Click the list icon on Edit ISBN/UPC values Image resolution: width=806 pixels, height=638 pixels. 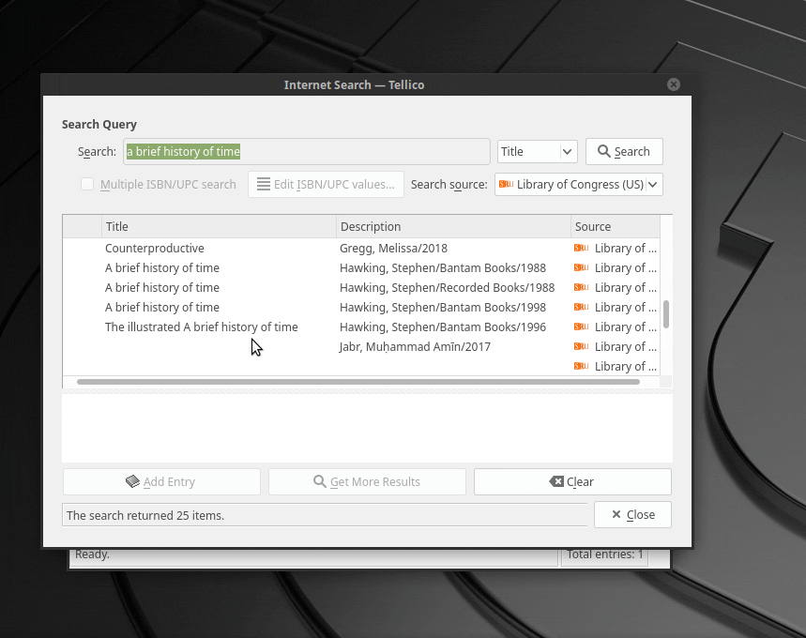[x=264, y=184]
